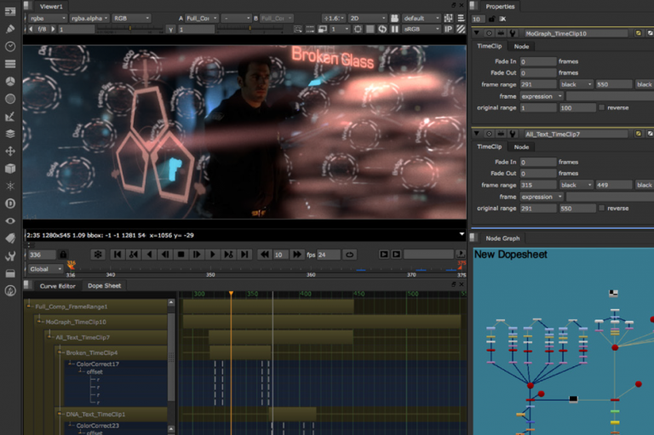Switch to the Curve Editor tab
This screenshot has width=654, height=435.
(x=58, y=286)
